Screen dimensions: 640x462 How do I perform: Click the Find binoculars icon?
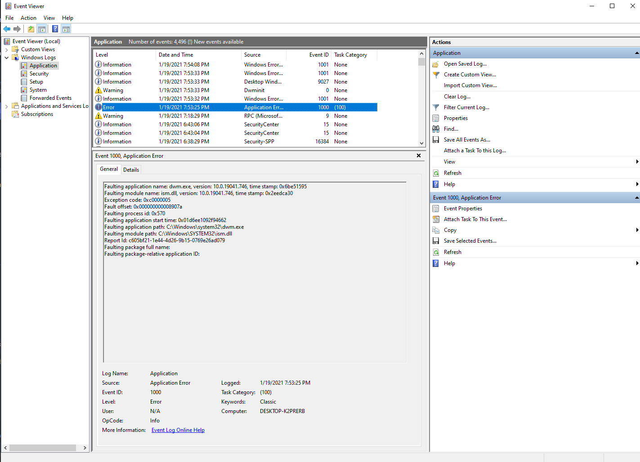pos(436,129)
